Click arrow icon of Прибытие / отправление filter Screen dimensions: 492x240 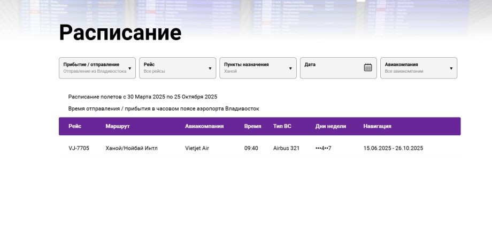[x=129, y=68]
